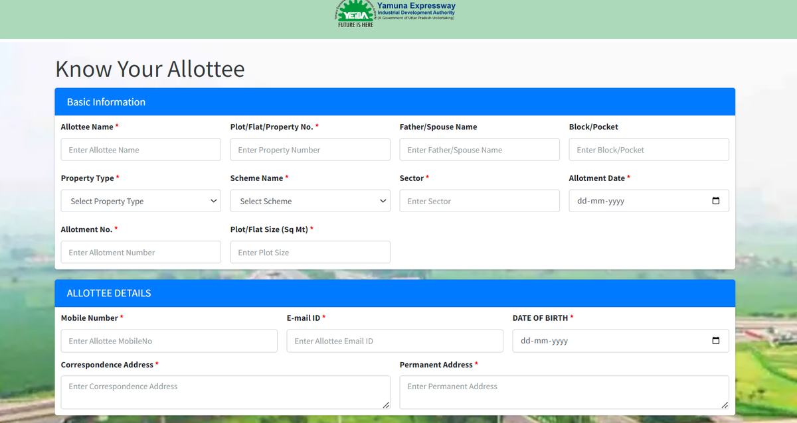The width and height of the screenshot is (797, 423).
Task: Focus the Allotment No. input field
Action: [140, 252]
